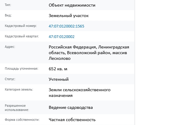Click the 'Учтенный' status value
This screenshot has width=189, height=125.
point(59,79)
